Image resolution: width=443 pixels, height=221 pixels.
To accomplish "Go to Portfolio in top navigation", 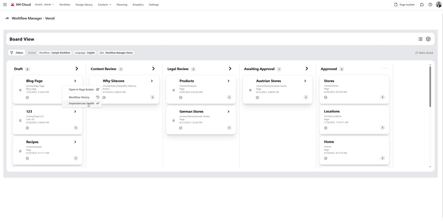I will click(x=65, y=5).
